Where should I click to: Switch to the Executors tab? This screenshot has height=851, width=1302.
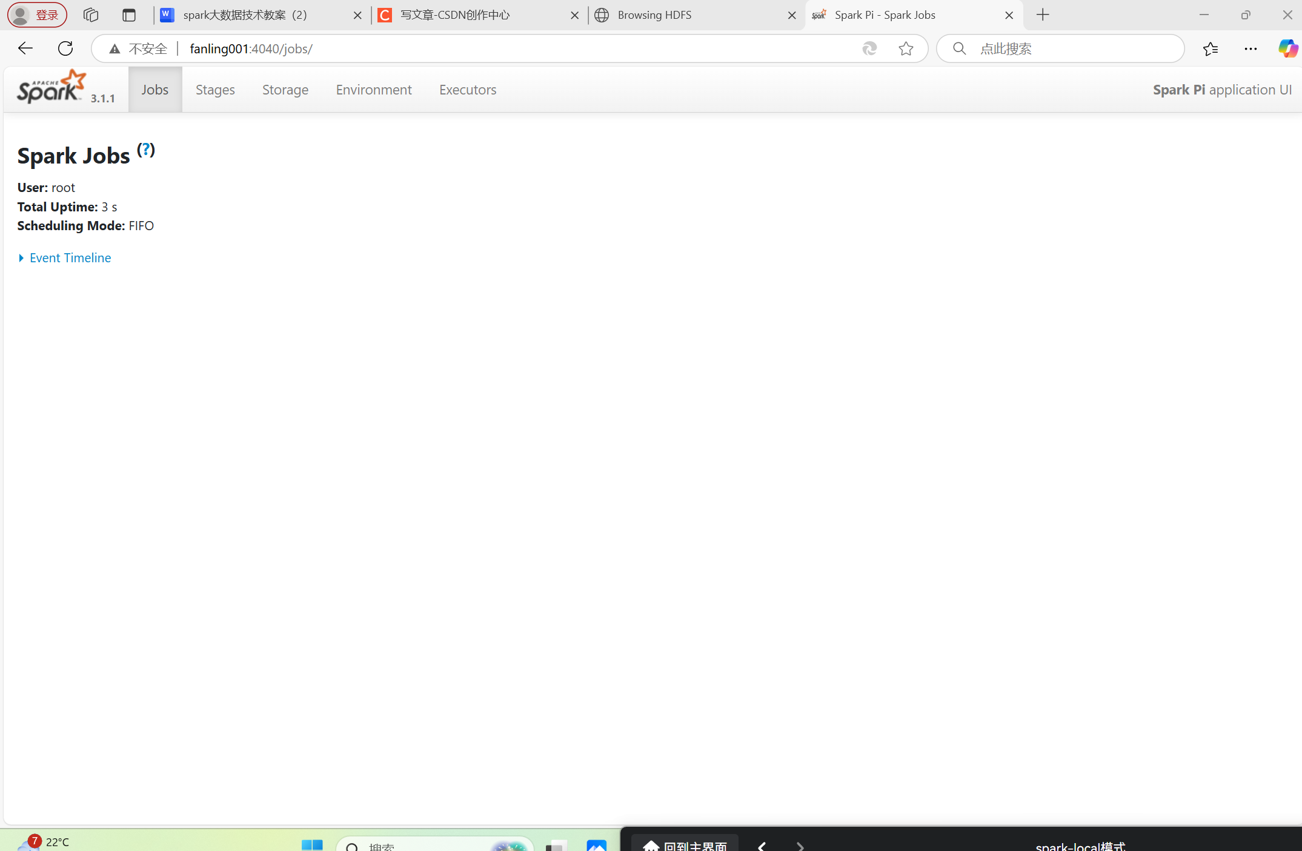(x=467, y=90)
